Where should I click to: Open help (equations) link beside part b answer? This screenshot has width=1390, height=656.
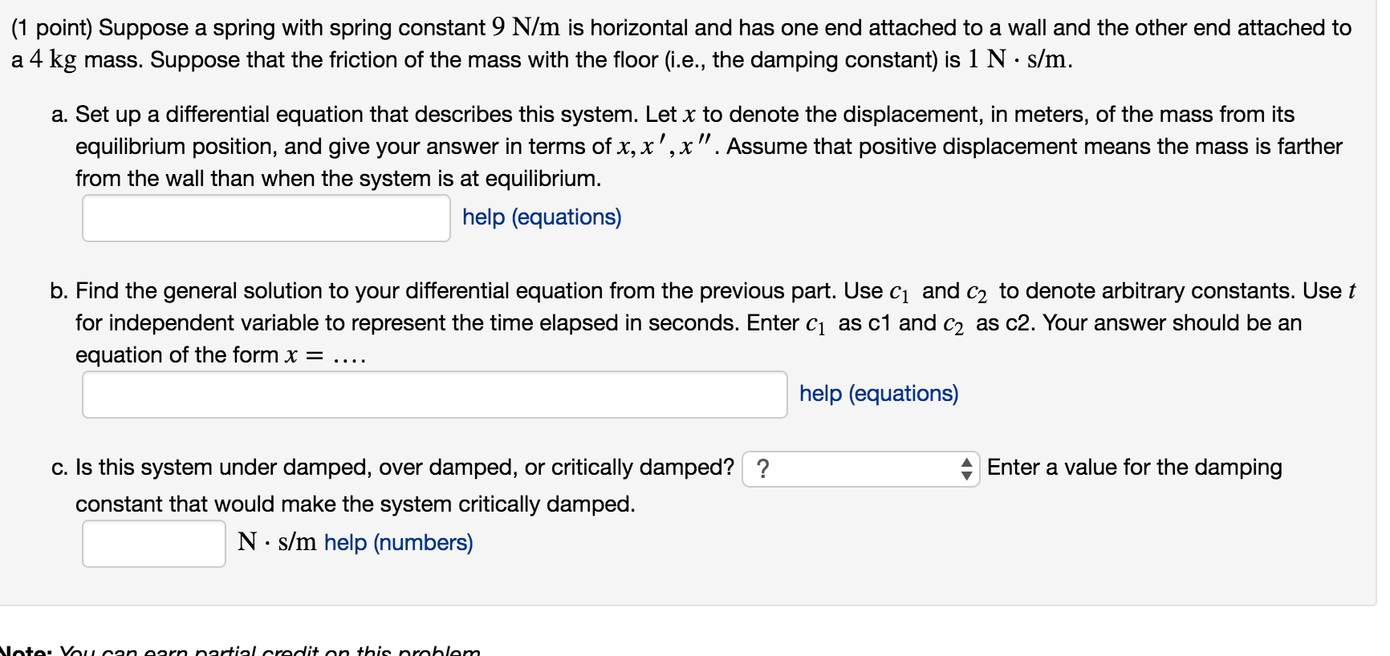tap(877, 394)
